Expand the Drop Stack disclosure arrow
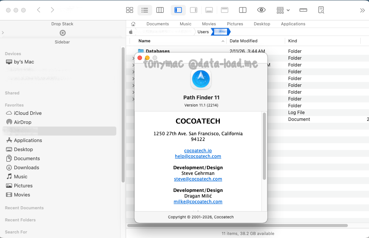This screenshot has height=238, width=369. (x=3, y=33)
